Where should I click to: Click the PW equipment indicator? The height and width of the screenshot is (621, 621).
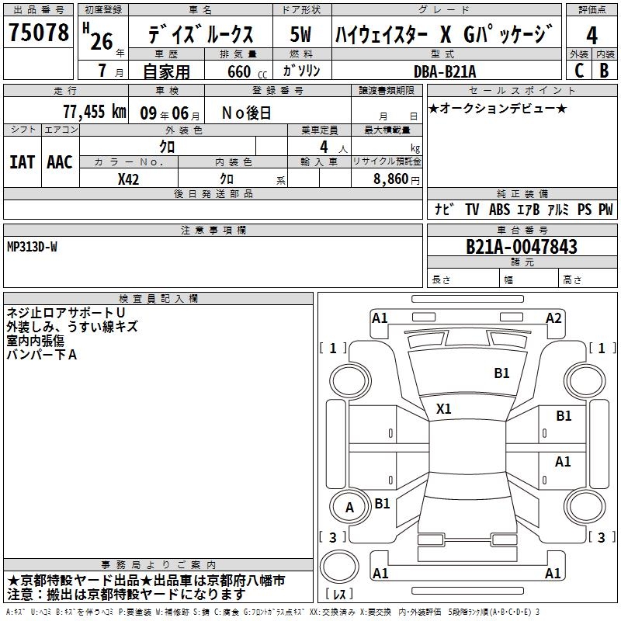coord(605,210)
